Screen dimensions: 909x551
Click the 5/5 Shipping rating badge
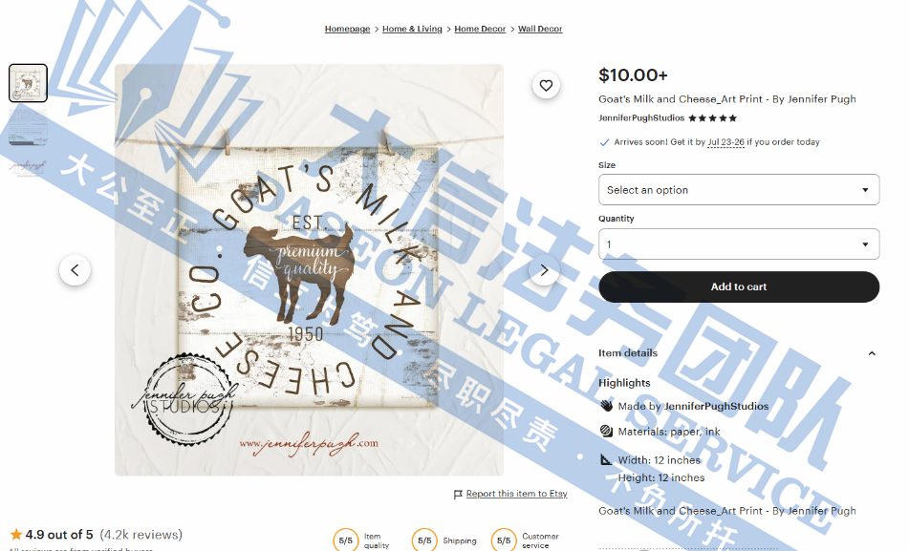(424, 540)
